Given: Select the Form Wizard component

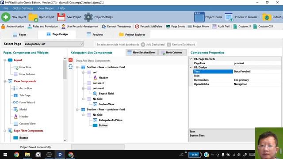Looking at the screenshot, I should coord(27,102).
